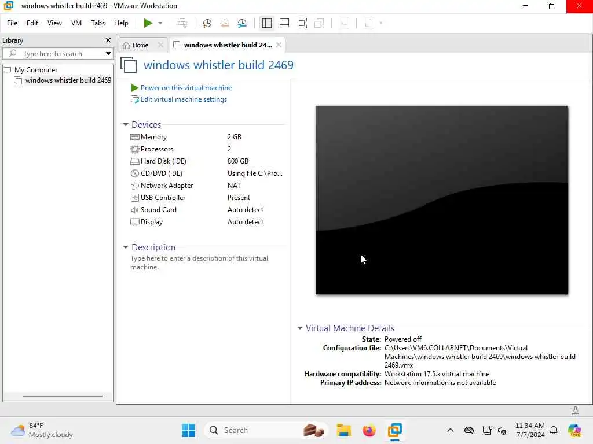Click the taskbar clock and date

pyautogui.click(x=530, y=430)
